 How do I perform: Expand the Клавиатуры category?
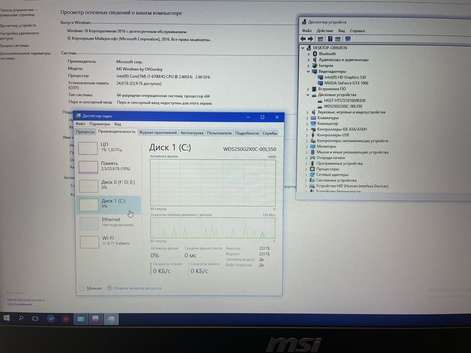click(x=307, y=118)
